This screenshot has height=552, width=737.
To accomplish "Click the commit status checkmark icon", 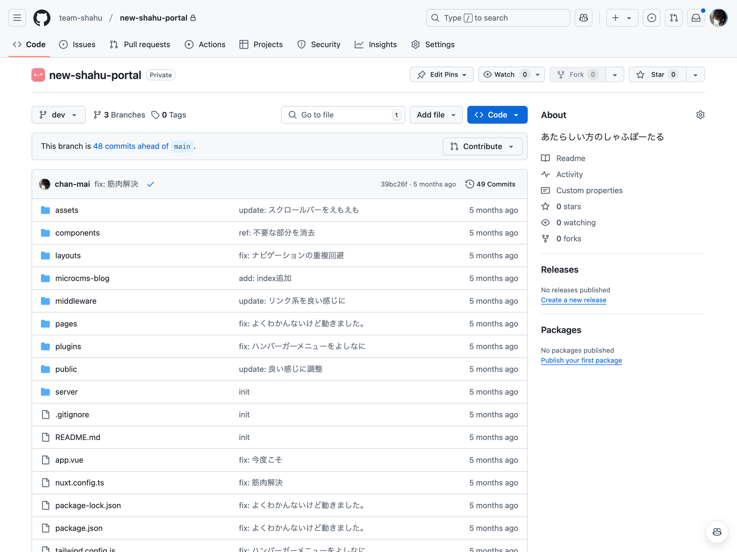I will pyautogui.click(x=150, y=184).
